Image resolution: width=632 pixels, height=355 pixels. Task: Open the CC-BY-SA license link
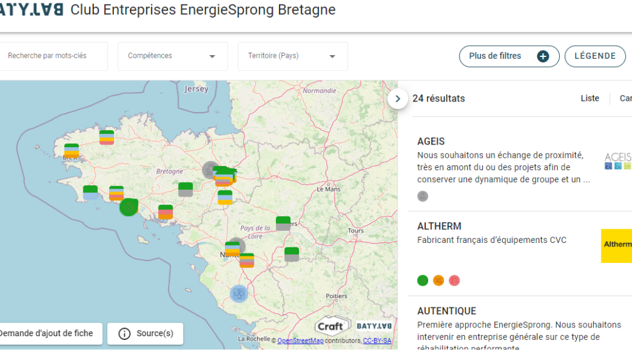click(377, 341)
